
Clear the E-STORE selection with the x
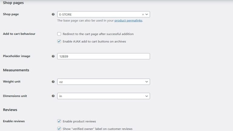143,14
